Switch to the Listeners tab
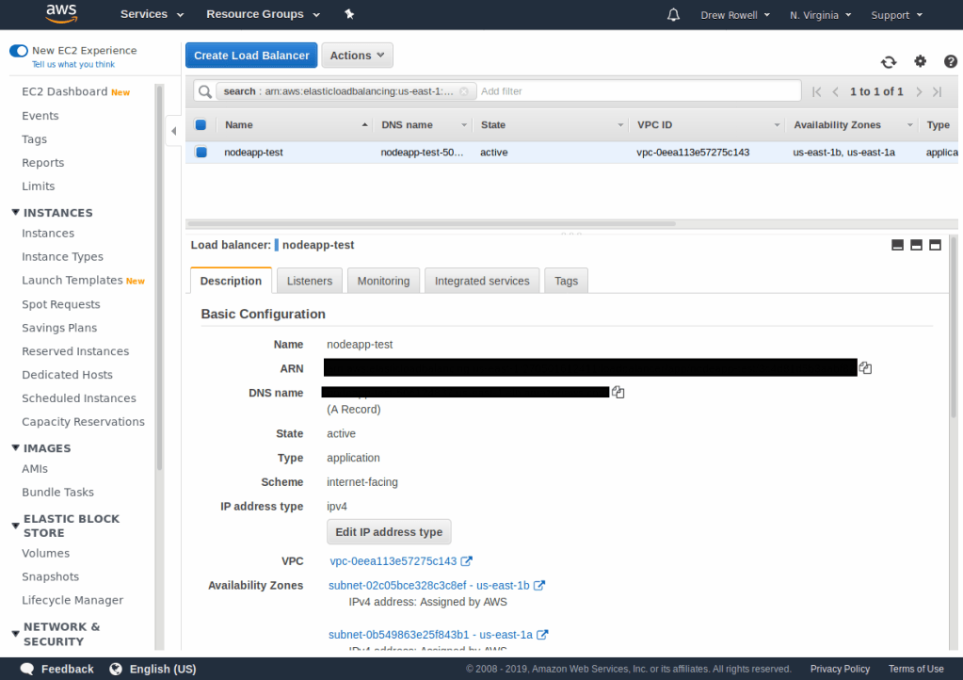The height and width of the screenshot is (680, 963). (310, 281)
